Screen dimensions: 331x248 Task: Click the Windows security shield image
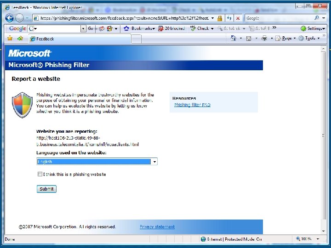[22, 105]
